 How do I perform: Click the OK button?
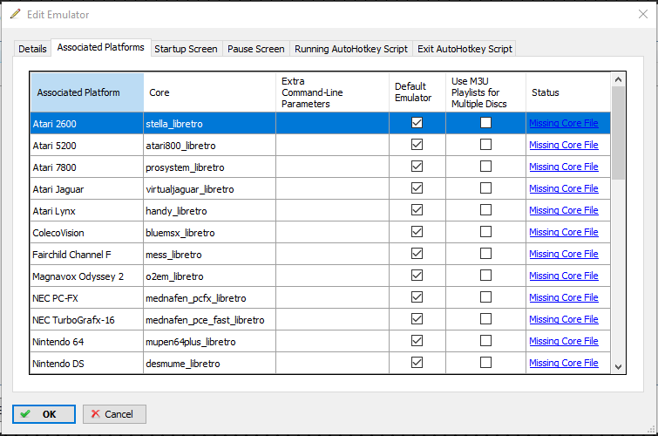(x=44, y=414)
